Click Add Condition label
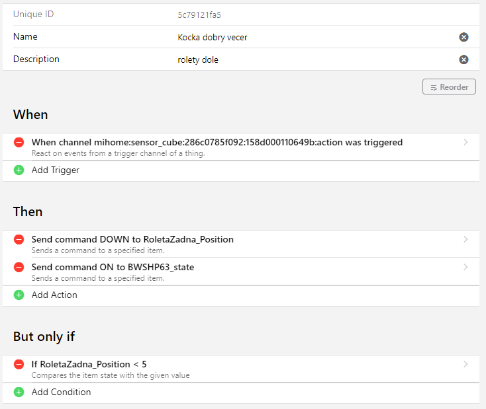 tap(61, 392)
